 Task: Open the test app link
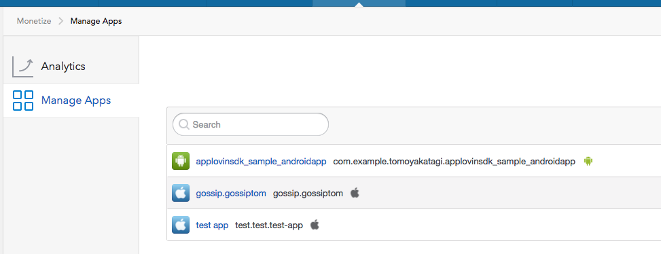click(212, 225)
